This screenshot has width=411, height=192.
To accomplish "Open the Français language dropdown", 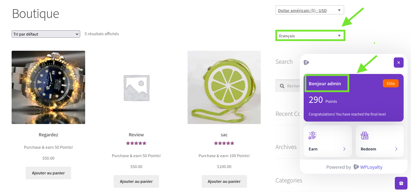I will (310, 36).
